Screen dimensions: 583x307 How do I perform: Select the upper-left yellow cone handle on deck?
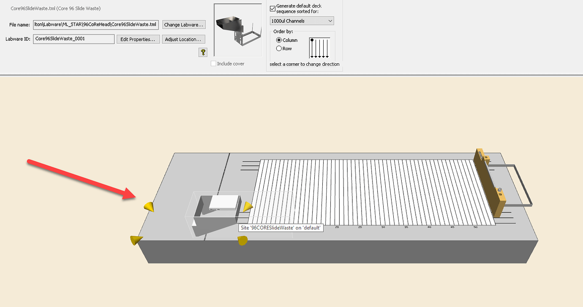click(x=149, y=207)
